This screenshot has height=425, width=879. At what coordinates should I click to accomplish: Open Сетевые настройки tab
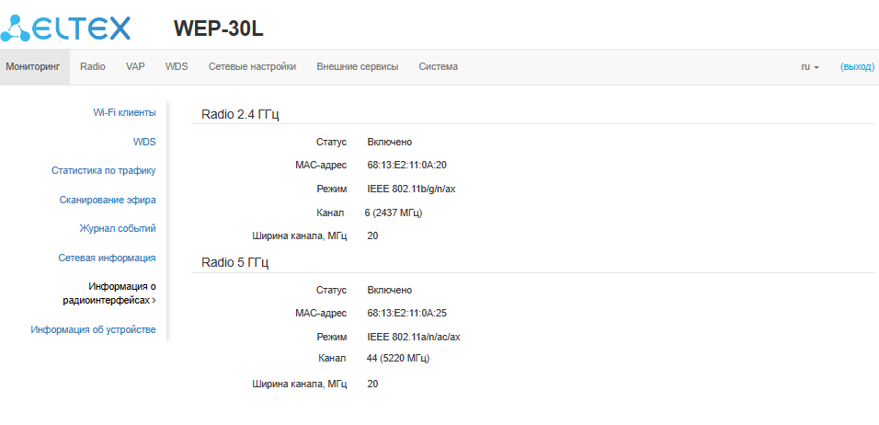coord(252,67)
